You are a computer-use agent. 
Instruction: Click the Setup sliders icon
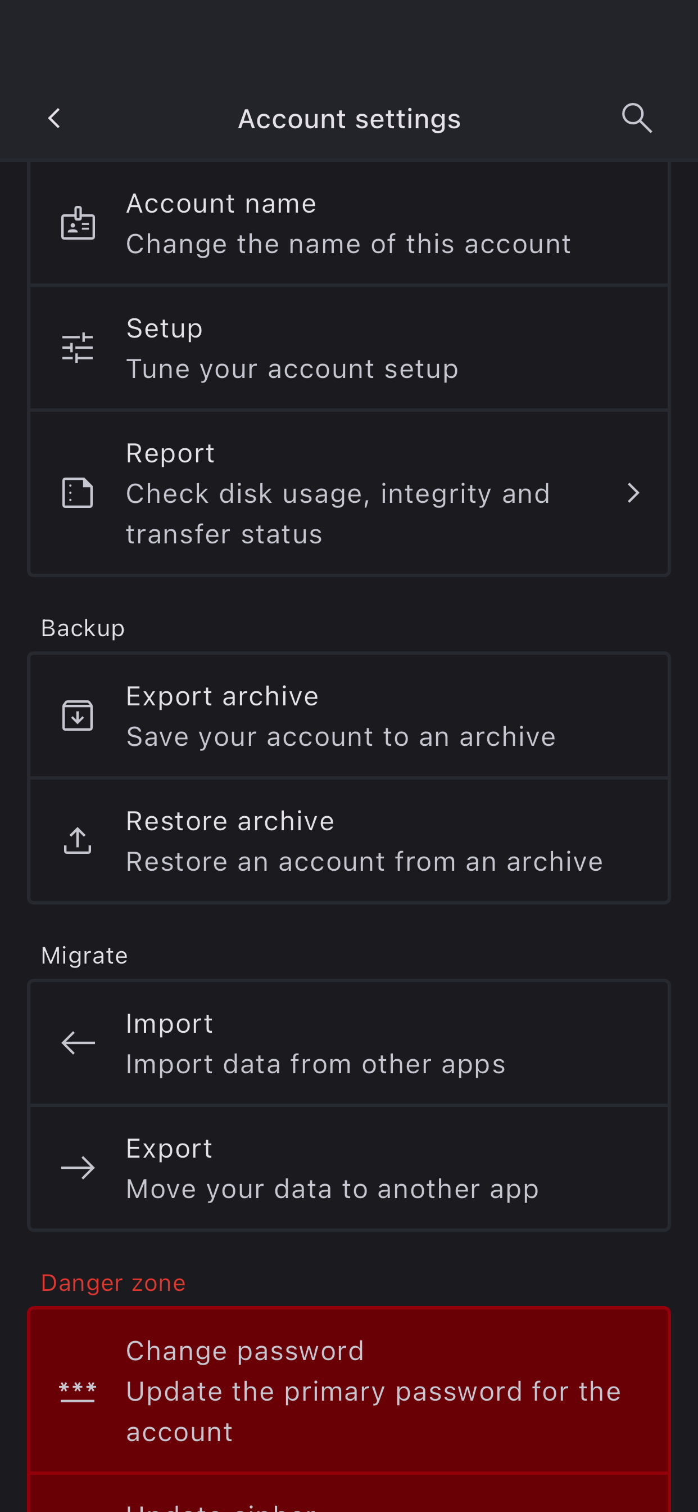point(78,348)
